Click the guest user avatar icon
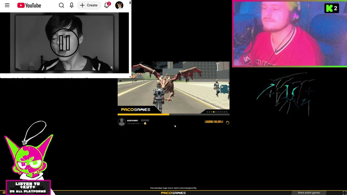Viewport: 347px width, 195px height. (x=122, y=122)
